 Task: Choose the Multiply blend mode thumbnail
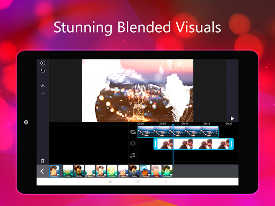(x=79, y=171)
